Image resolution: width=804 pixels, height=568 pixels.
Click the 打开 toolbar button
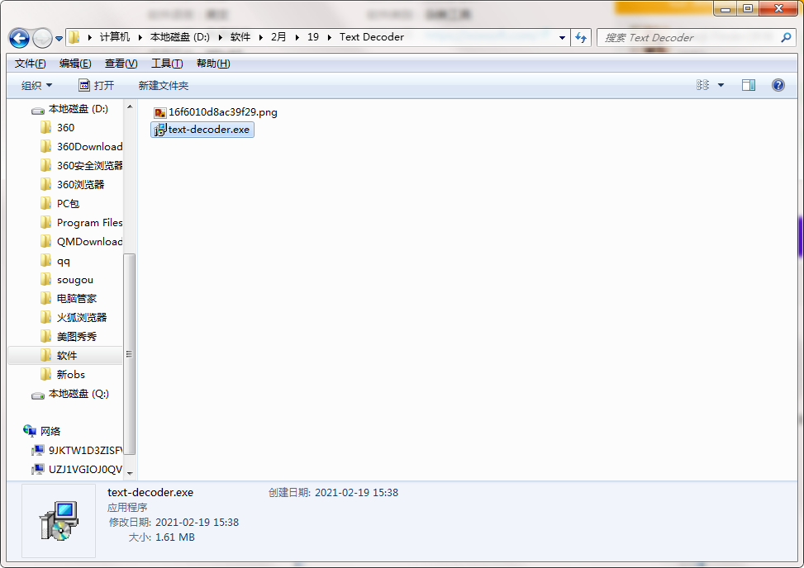coord(97,85)
